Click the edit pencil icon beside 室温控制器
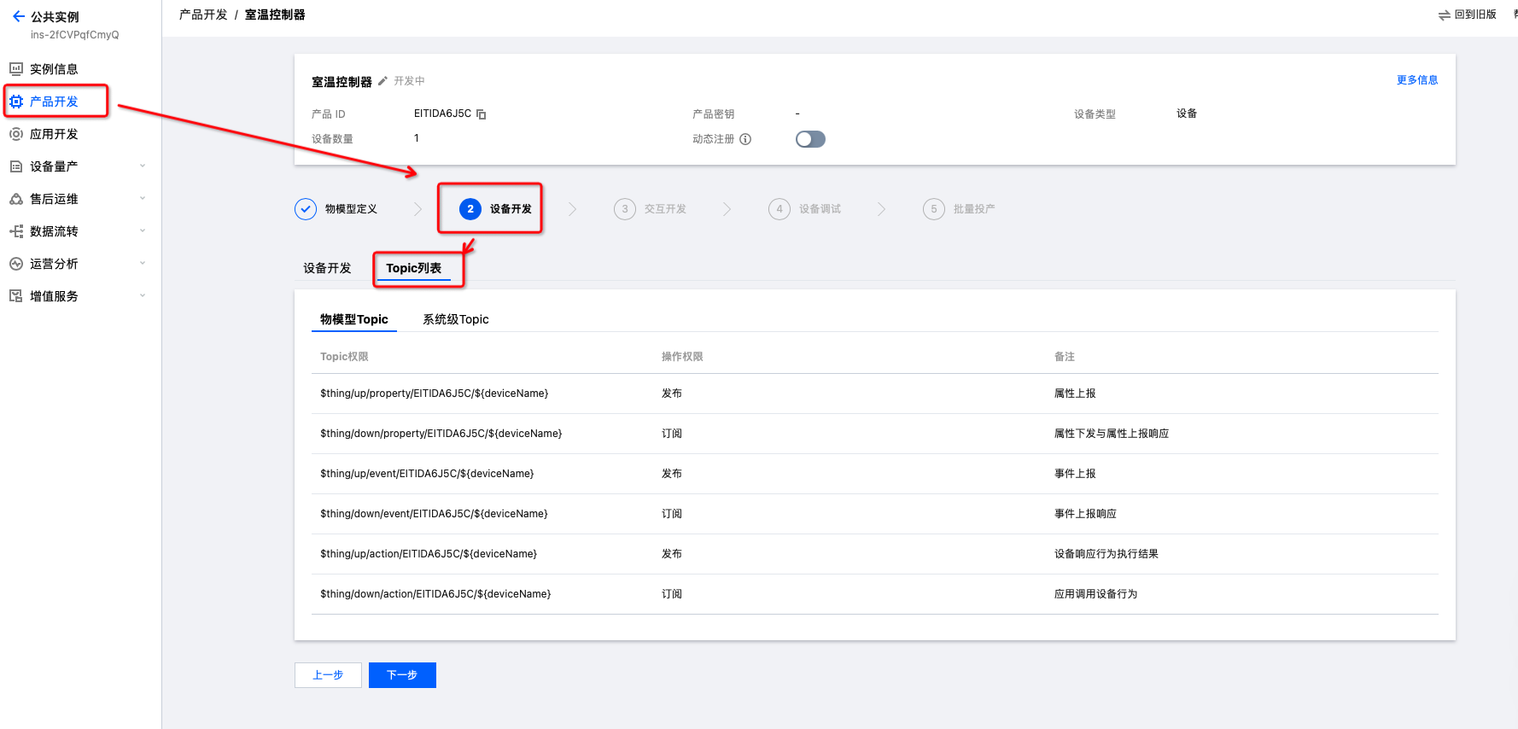Image resolution: width=1518 pixels, height=729 pixels. click(x=382, y=81)
